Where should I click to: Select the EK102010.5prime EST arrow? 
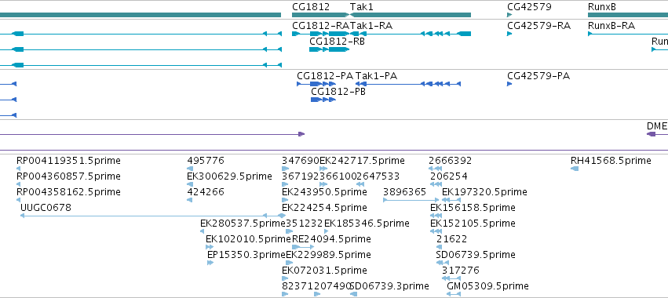tap(210, 247)
